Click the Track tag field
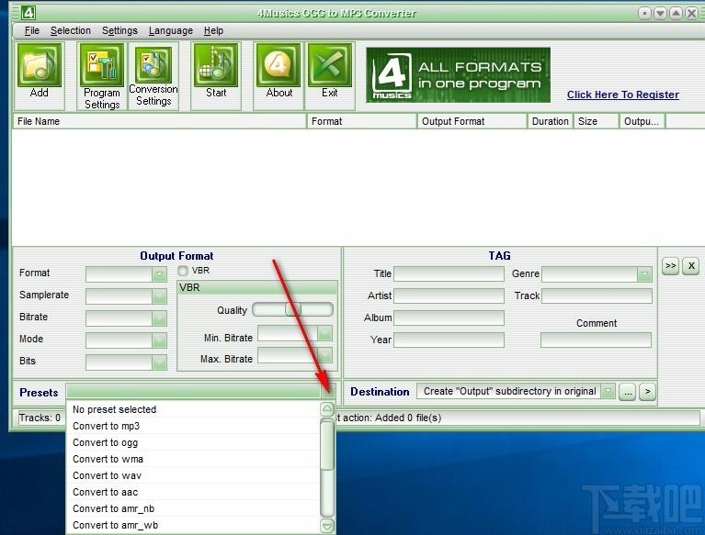This screenshot has height=535, width=705. (x=597, y=295)
